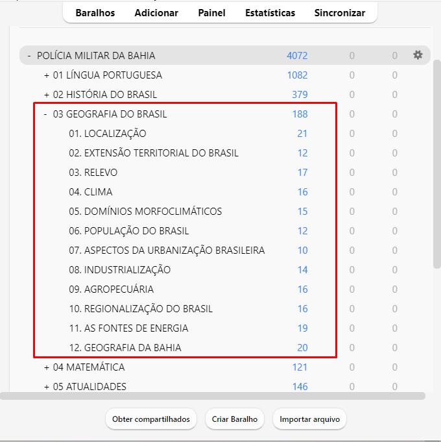Select 02. EXTENSÃO TERRITORIAL DO BRASIL subdeck
The height and width of the screenshot is (442, 441).
click(154, 153)
